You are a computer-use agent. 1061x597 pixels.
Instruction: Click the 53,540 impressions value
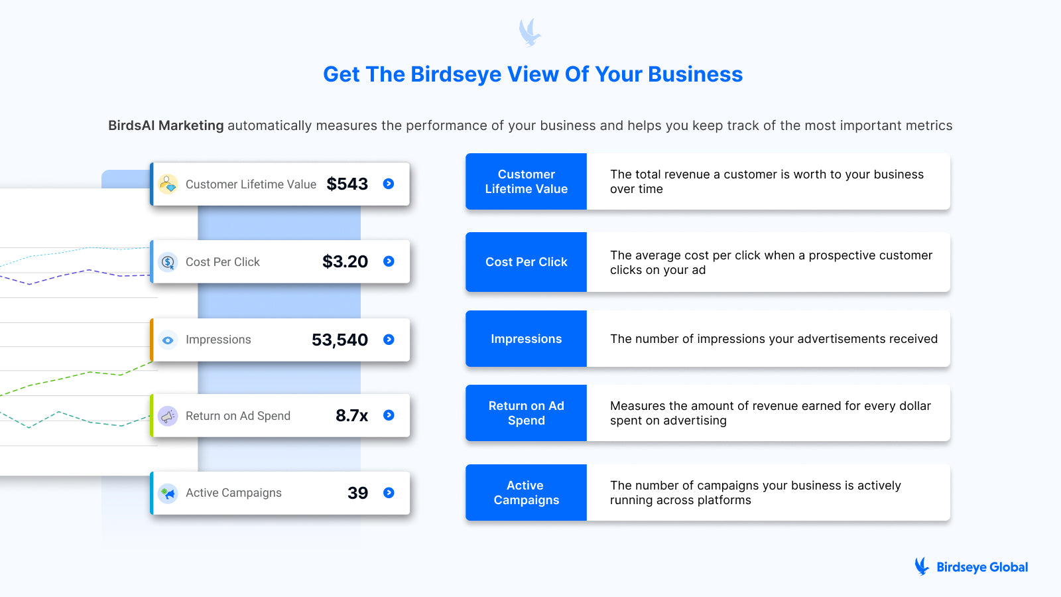coord(340,340)
